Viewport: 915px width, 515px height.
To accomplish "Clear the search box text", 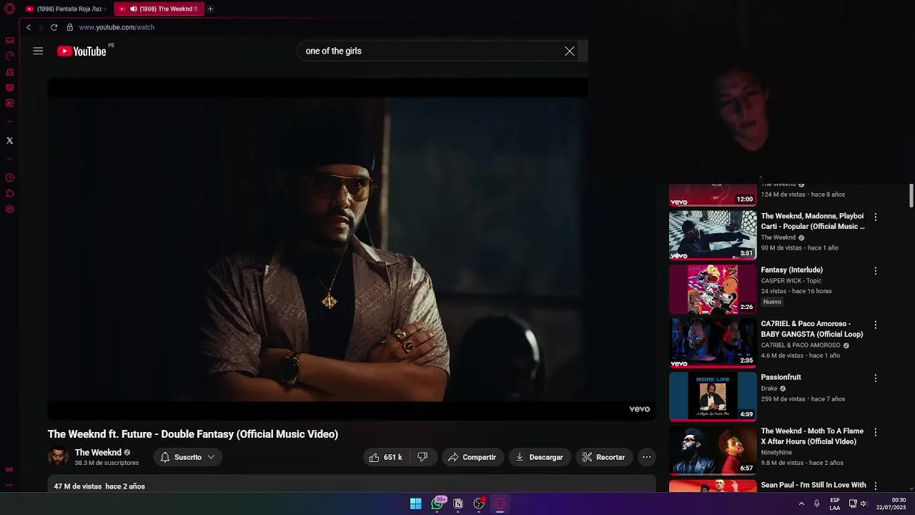I will 570,51.
